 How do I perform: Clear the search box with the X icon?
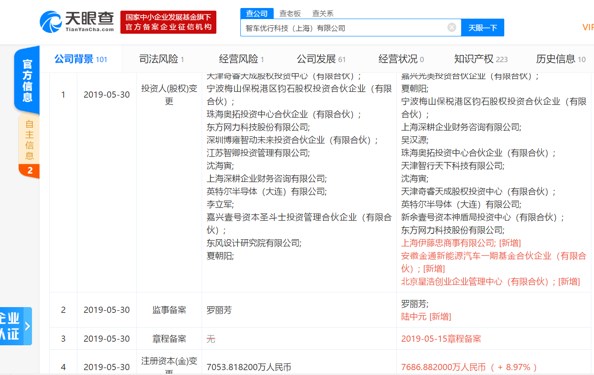point(452,28)
